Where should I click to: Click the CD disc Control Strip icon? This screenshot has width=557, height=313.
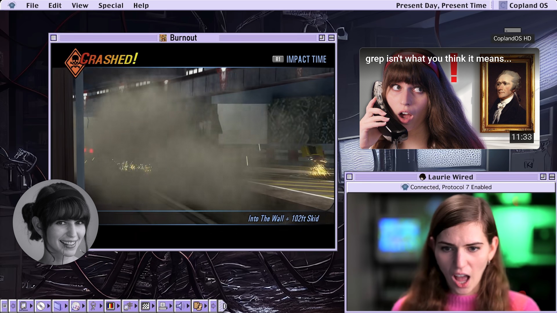(x=41, y=306)
